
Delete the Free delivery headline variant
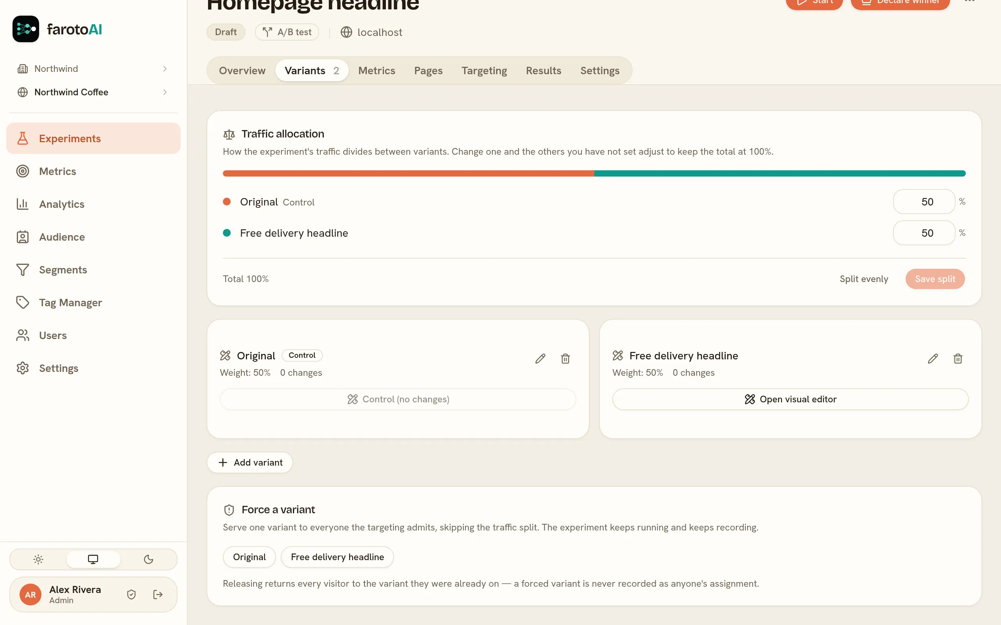click(x=958, y=358)
